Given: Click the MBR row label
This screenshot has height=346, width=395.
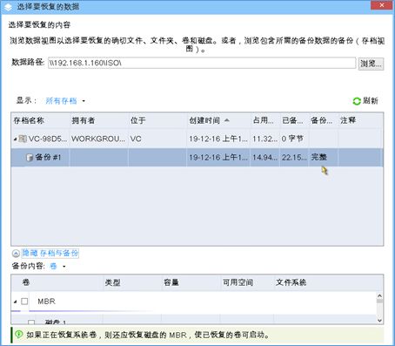Looking at the screenshot, I should 46,302.
